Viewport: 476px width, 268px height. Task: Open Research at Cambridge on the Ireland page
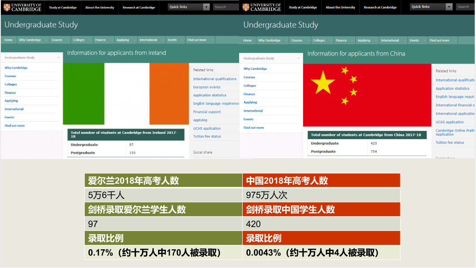[x=139, y=7]
